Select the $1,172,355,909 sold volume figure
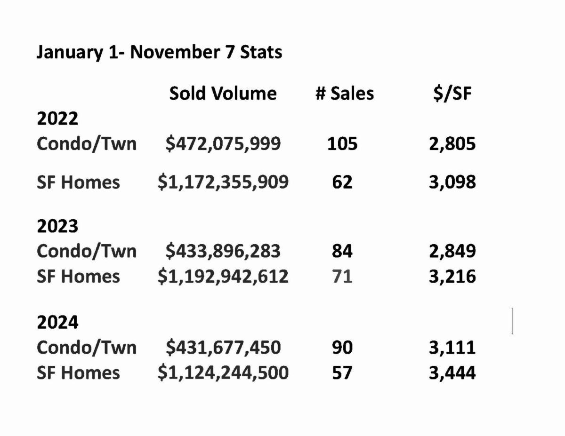 pos(223,182)
